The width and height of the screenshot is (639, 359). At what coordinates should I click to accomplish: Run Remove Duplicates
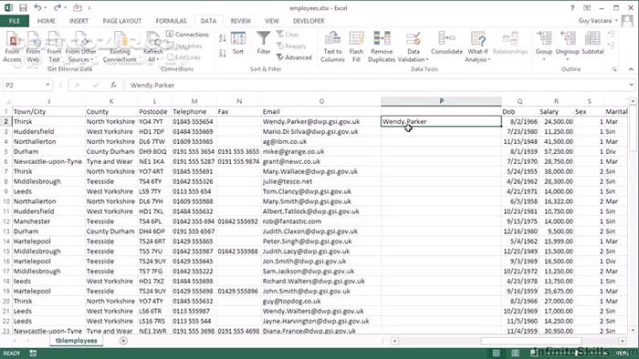coord(382,47)
